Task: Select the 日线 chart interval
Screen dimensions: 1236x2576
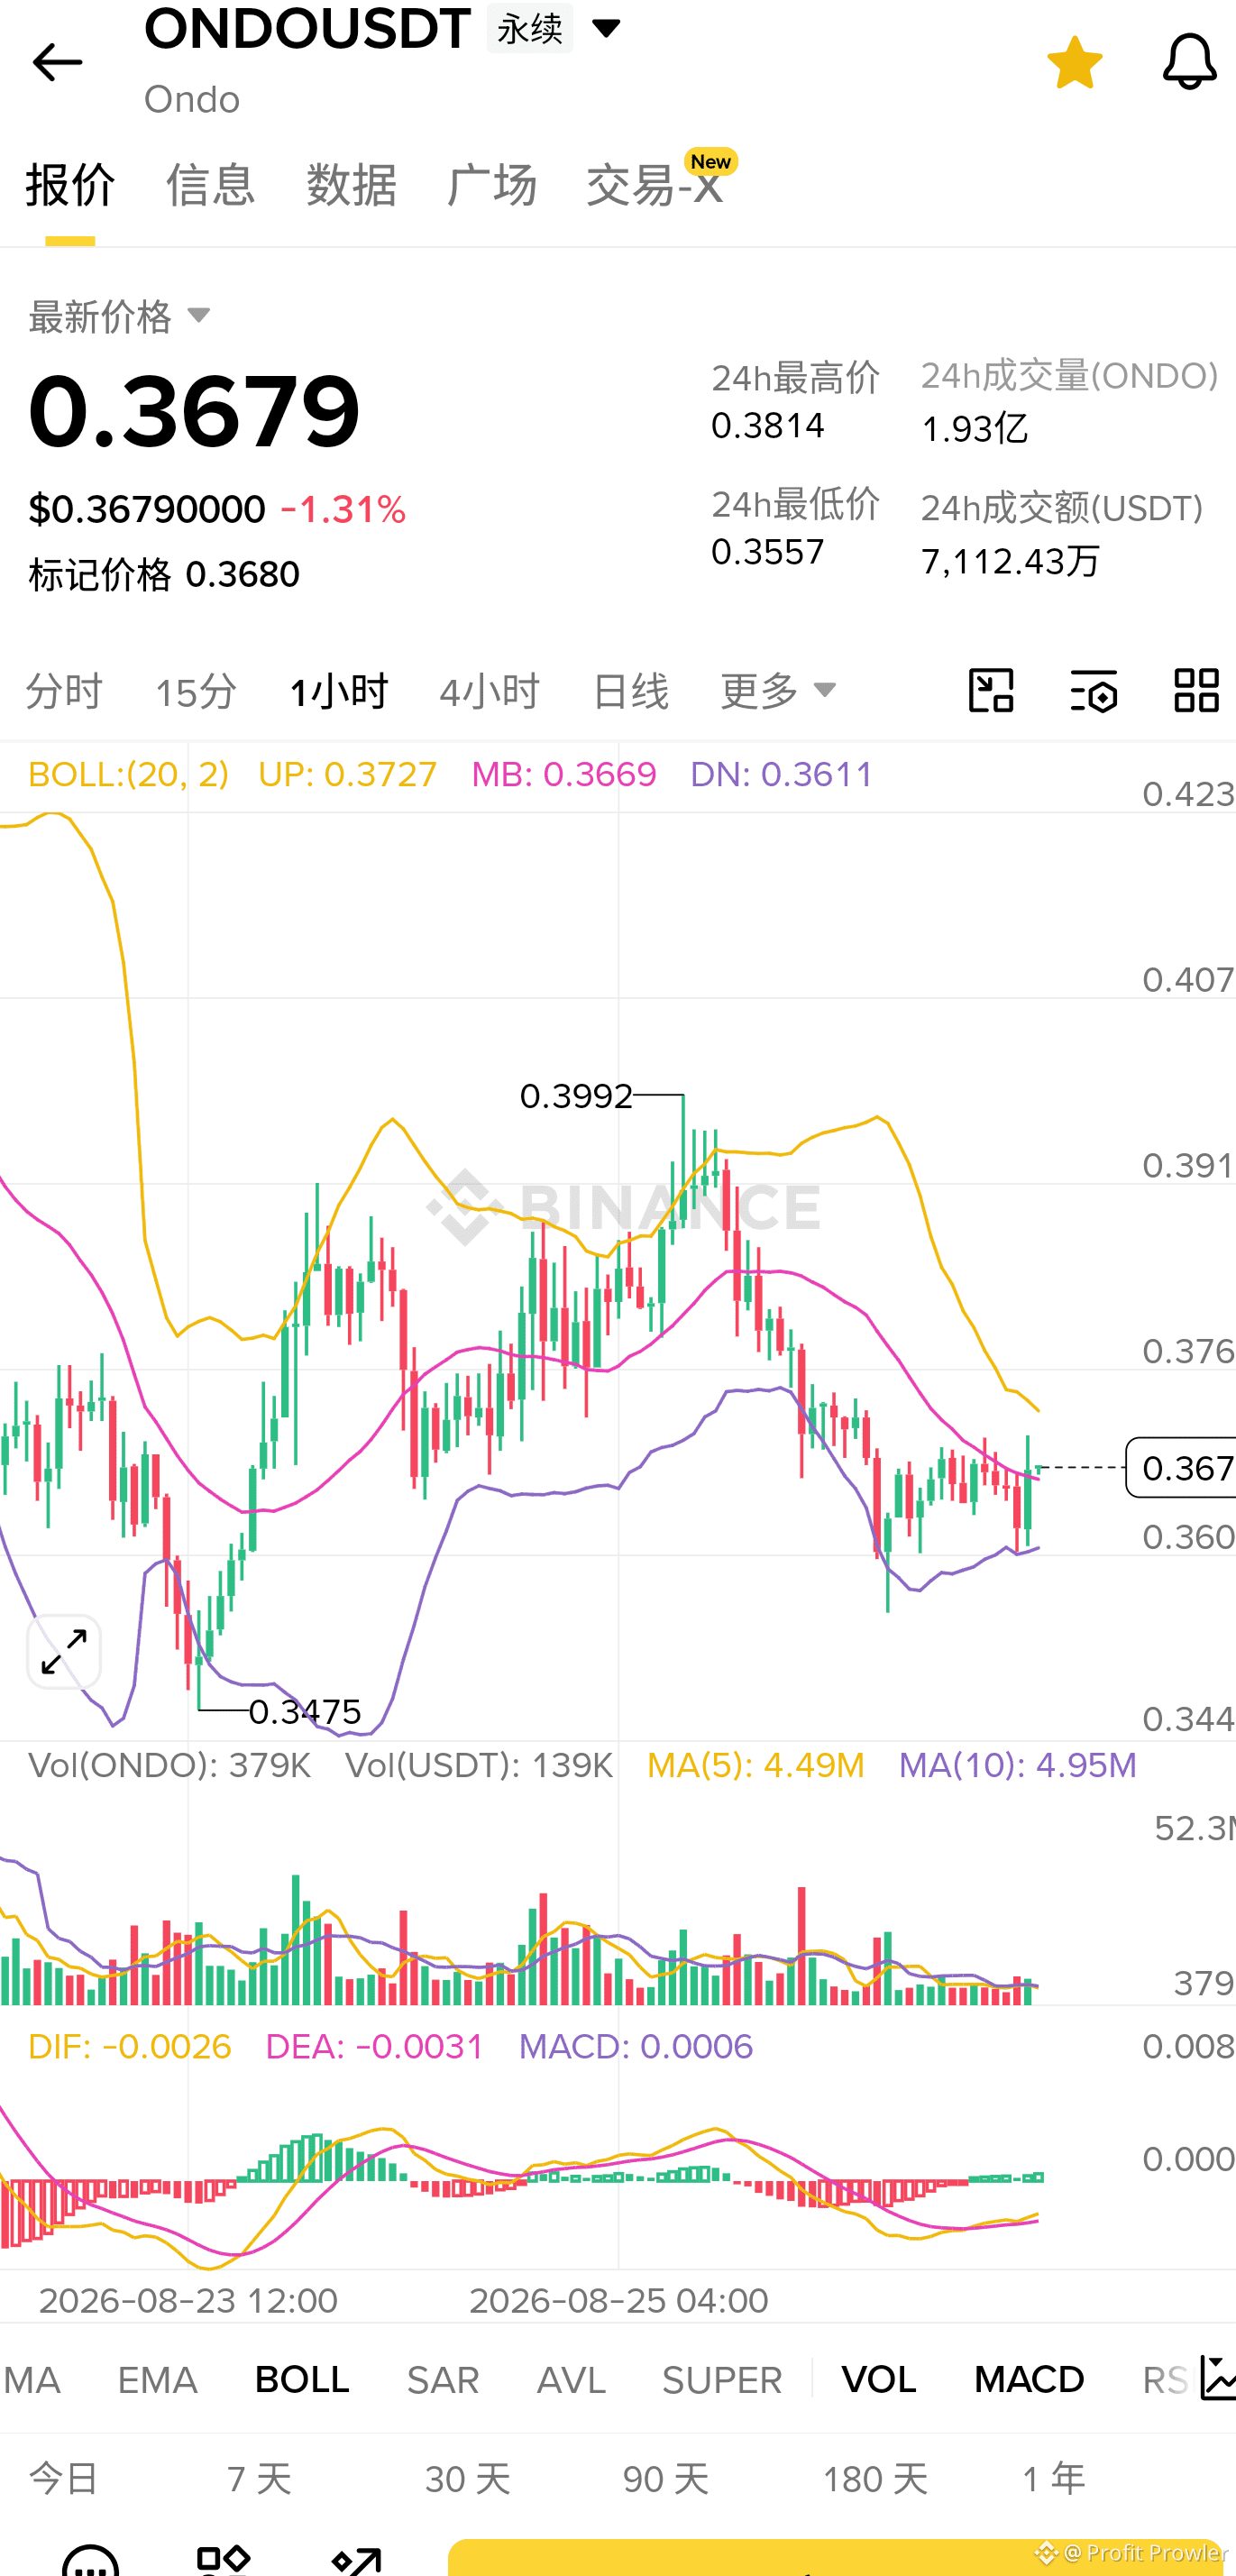Action: coord(630,691)
